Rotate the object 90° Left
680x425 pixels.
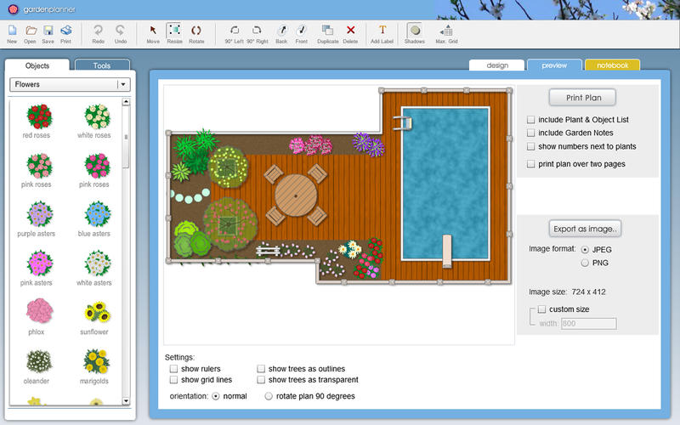point(235,31)
